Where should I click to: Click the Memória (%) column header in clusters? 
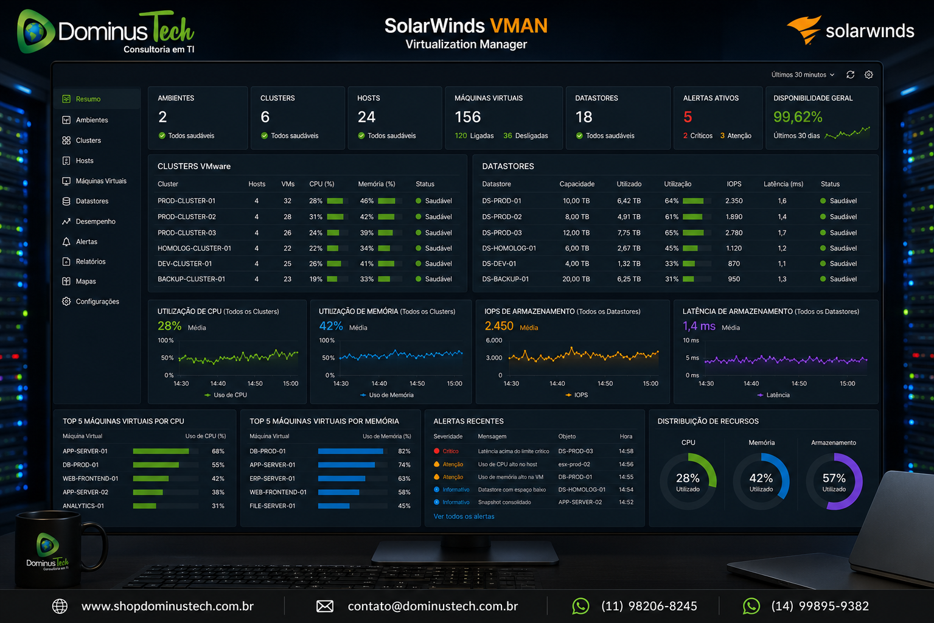click(x=377, y=184)
